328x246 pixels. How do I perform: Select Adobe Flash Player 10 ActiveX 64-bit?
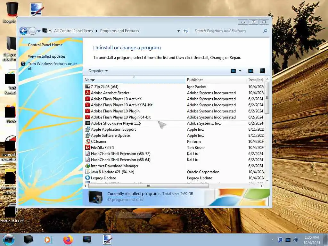tap(174, 105)
